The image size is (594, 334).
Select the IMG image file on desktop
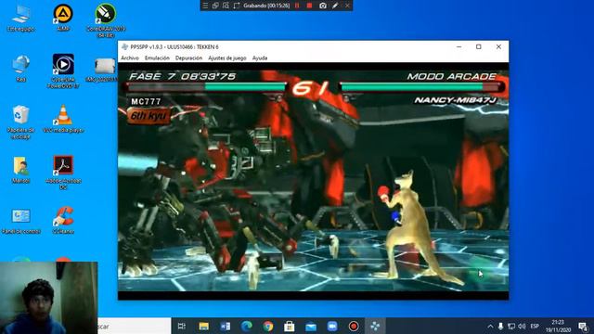pyautogui.click(x=104, y=71)
